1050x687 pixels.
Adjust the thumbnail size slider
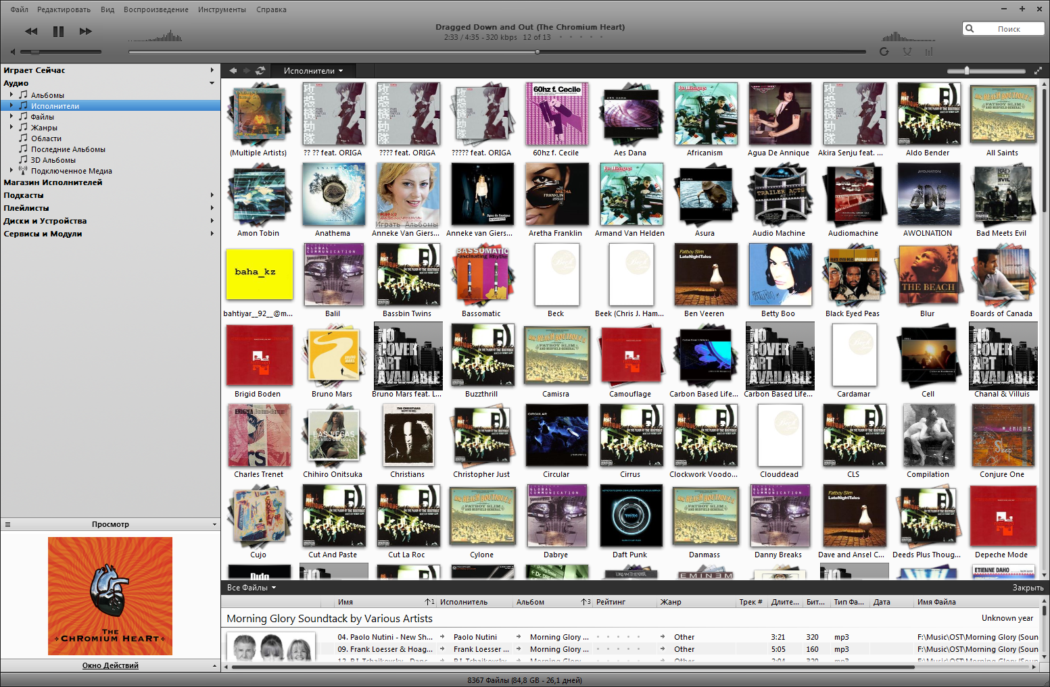pyautogui.click(x=986, y=70)
